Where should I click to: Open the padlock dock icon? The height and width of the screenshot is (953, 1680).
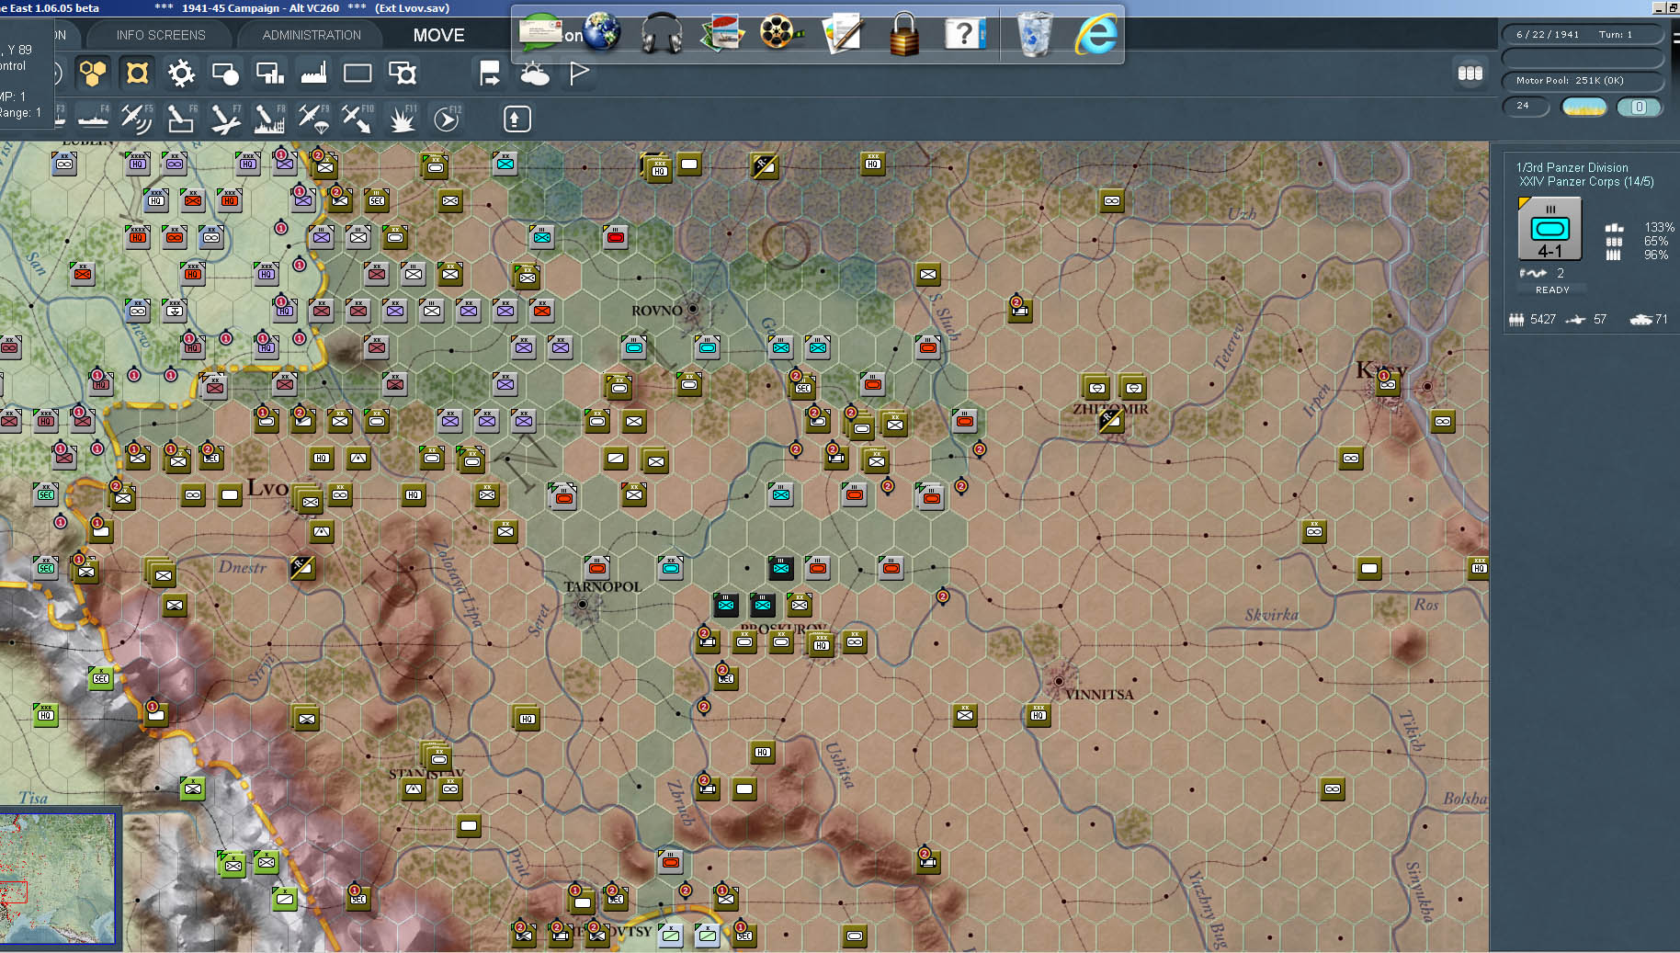tap(904, 34)
